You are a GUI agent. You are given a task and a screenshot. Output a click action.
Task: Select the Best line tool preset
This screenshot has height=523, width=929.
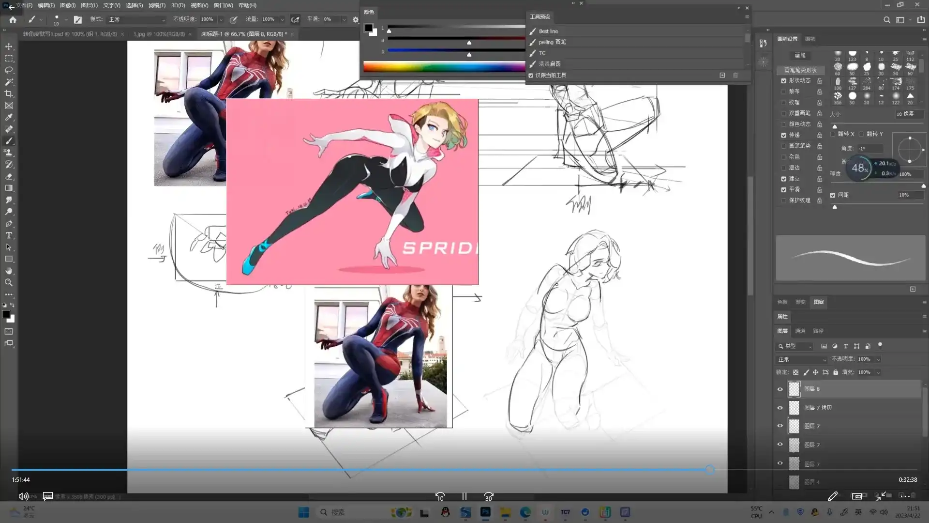coord(548,31)
